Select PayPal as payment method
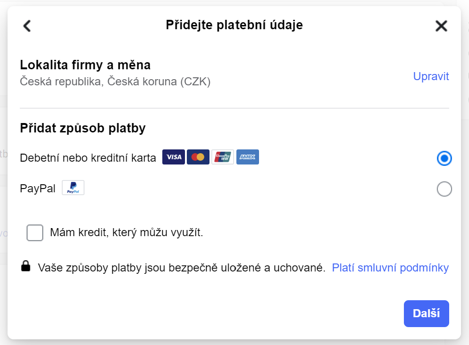 [x=444, y=189]
